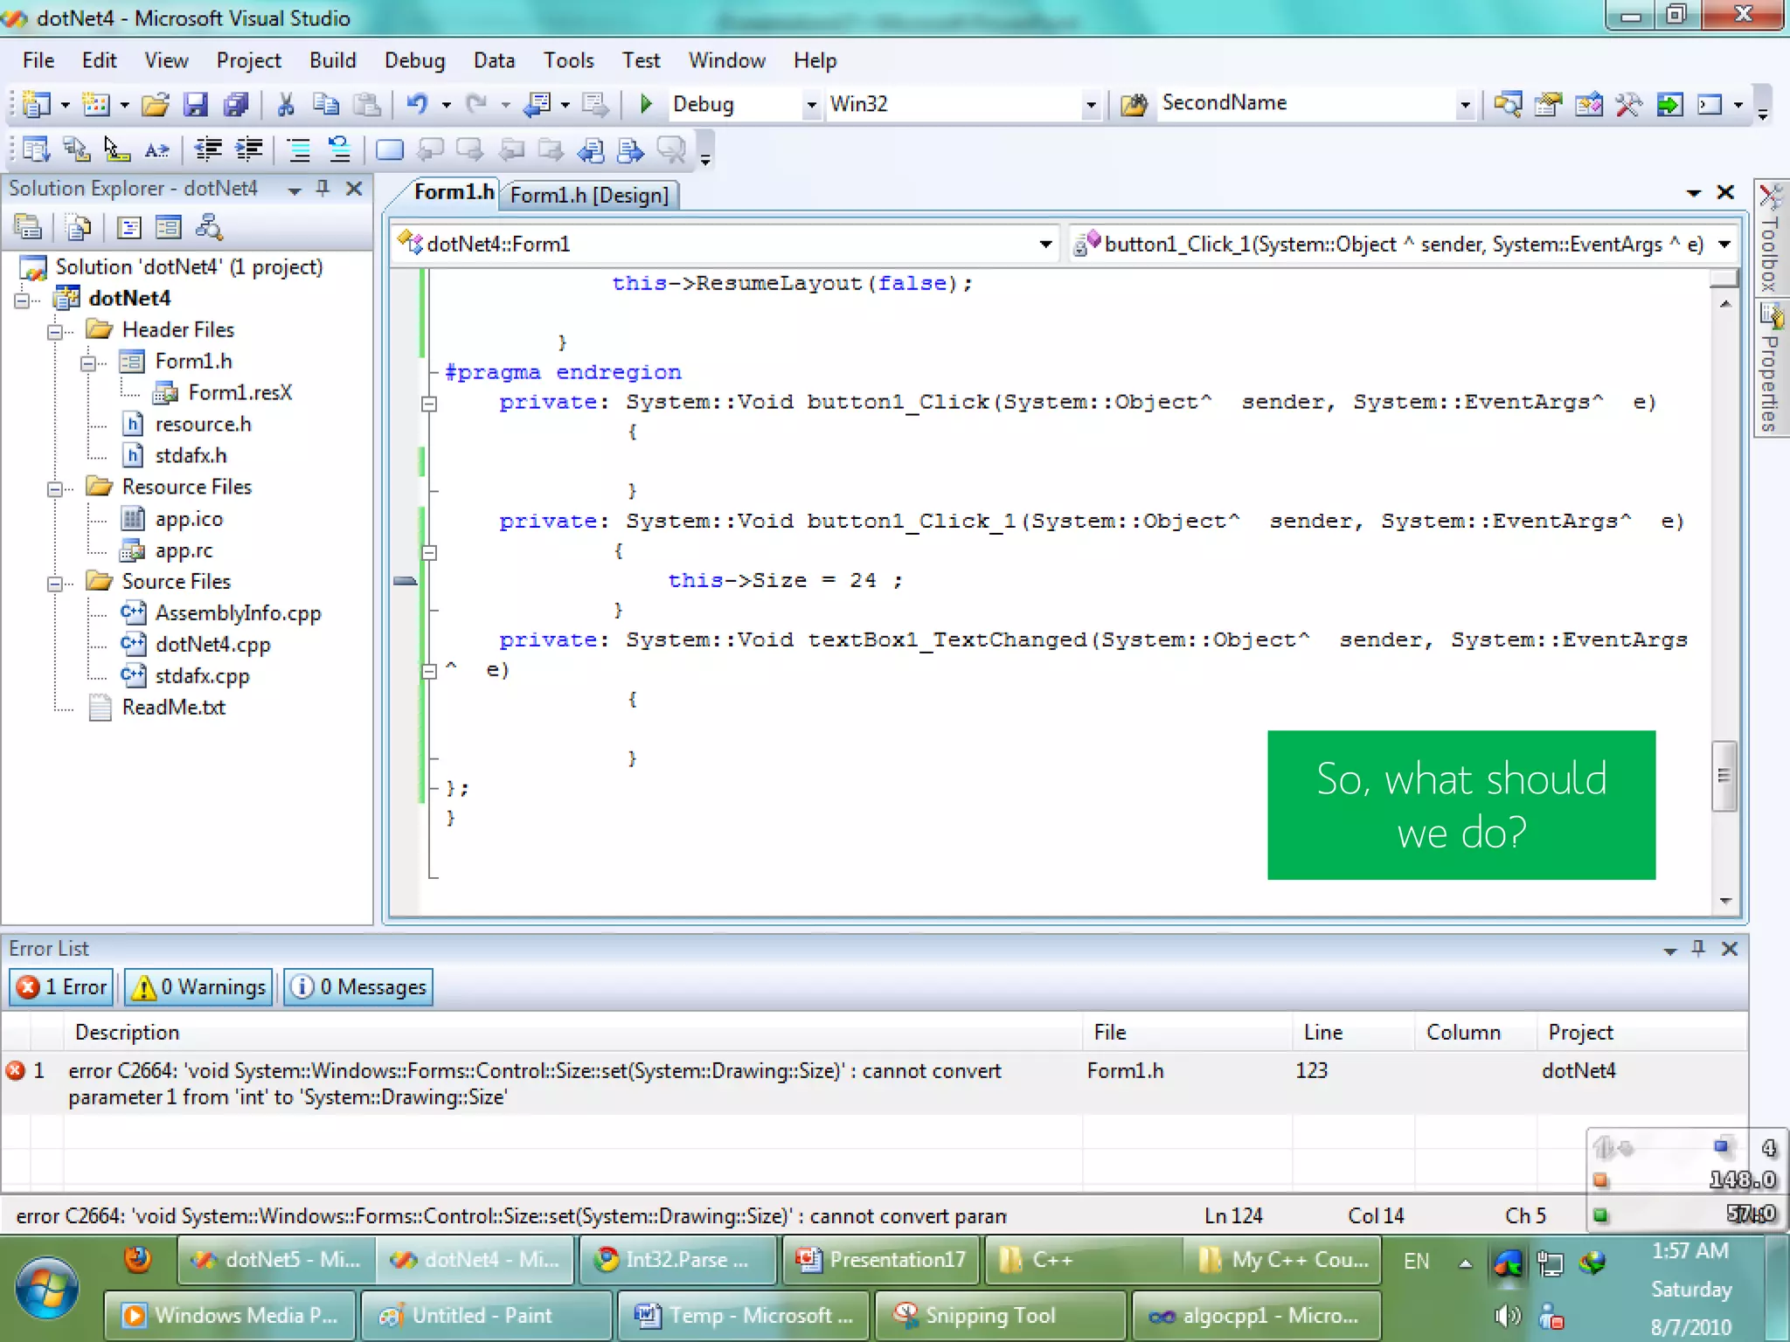1790x1342 pixels.
Task: Click the Start Debugging green arrow
Action: point(646,104)
